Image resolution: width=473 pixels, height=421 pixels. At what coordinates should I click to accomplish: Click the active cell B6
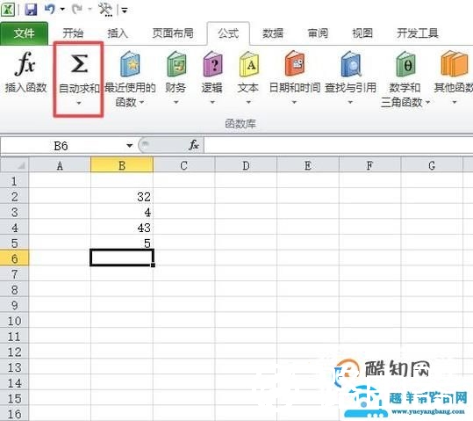[122, 258]
